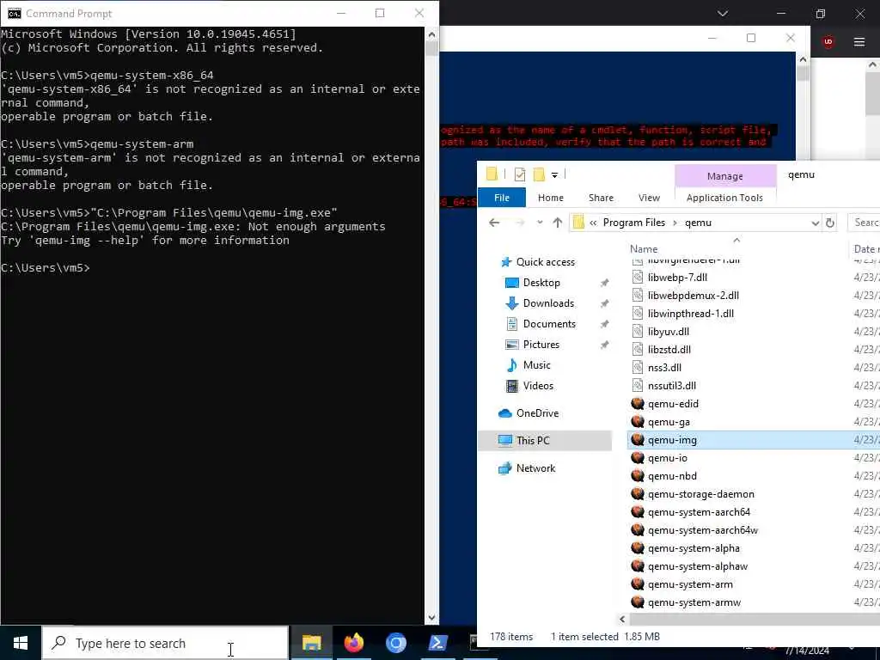Expand the address bar history dropdown
Viewport: 880px width, 660px height.
pyautogui.click(x=815, y=223)
